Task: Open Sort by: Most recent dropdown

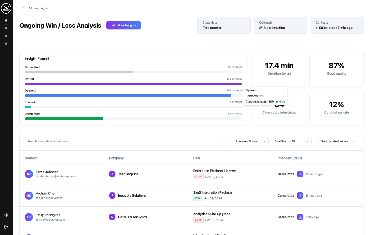Action: pos(338,141)
